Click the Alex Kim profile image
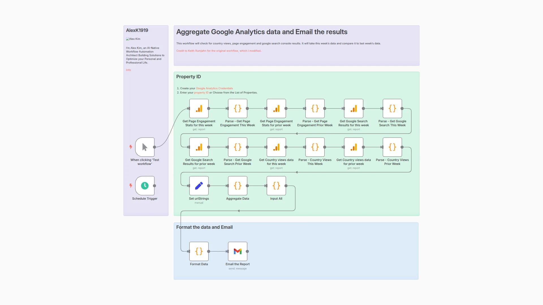543x305 pixels. (x=133, y=39)
